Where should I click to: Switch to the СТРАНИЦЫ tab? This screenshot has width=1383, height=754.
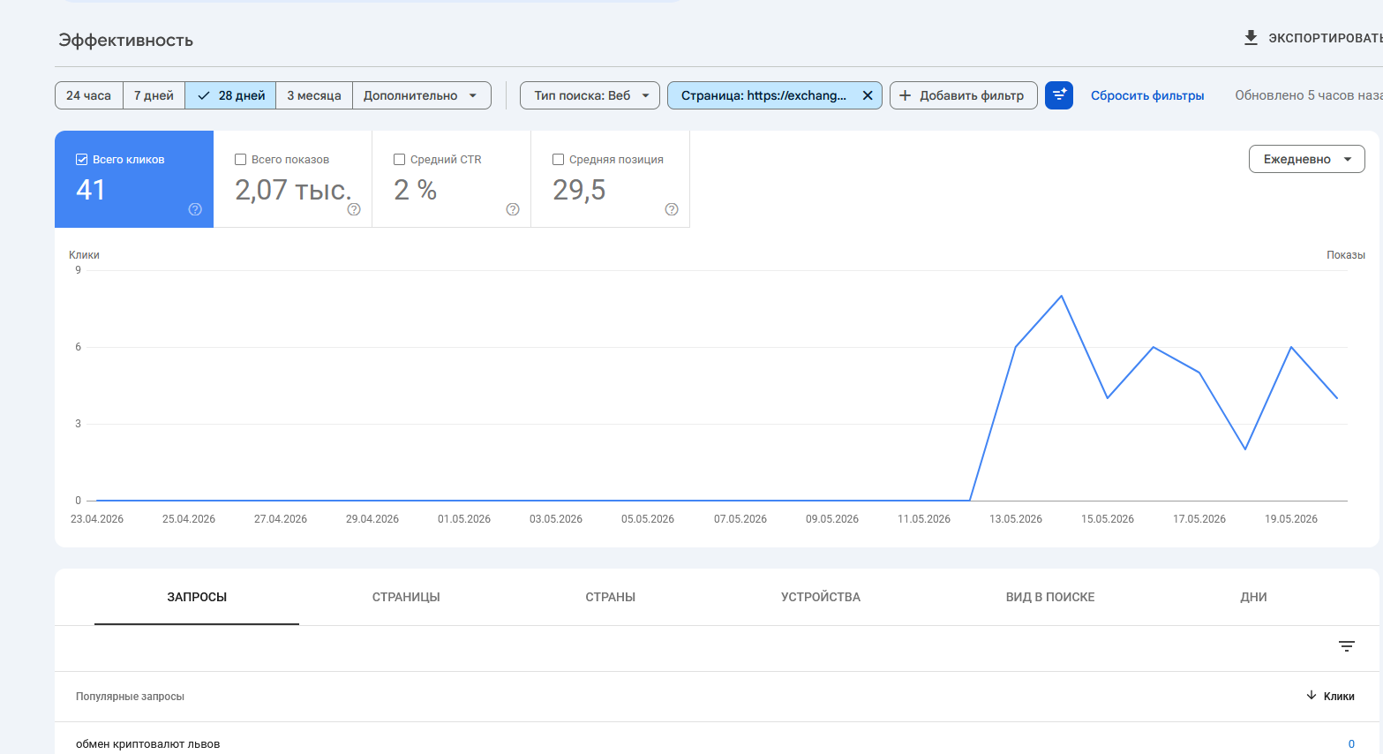point(406,597)
